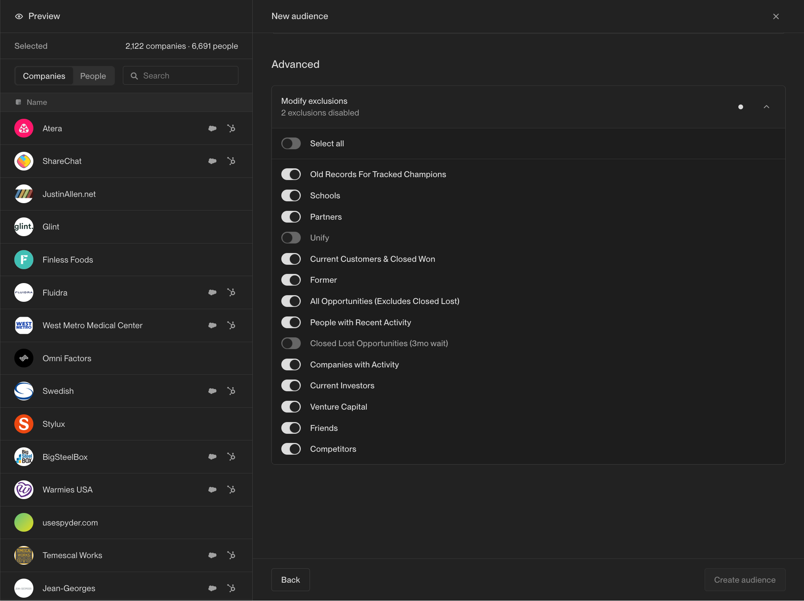Viewport: 804px width, 601px height.
Task: Switch to the People tab
Action: (93, 76)
